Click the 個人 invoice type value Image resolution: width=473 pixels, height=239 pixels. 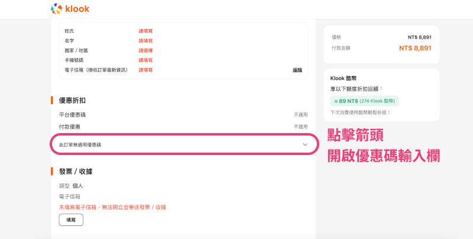[77, 186]
